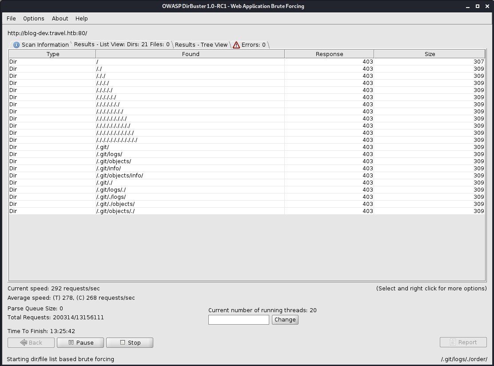The height and width of the screenshot is (366, 494).
Task: Open the File menu
Action: [11, 19]
